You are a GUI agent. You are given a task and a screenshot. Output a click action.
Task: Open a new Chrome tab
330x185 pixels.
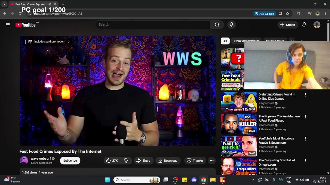pyautogui.click(x=63, y=4)
